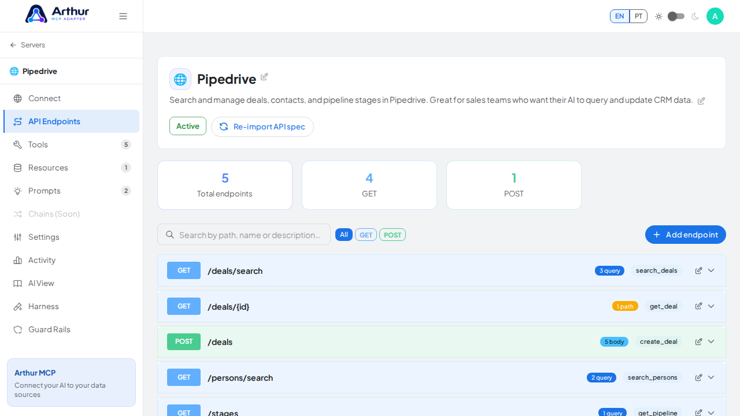This screenshot has height=416, width=740.
Task: Click the get_deal tool name
Action: [664, 306]
